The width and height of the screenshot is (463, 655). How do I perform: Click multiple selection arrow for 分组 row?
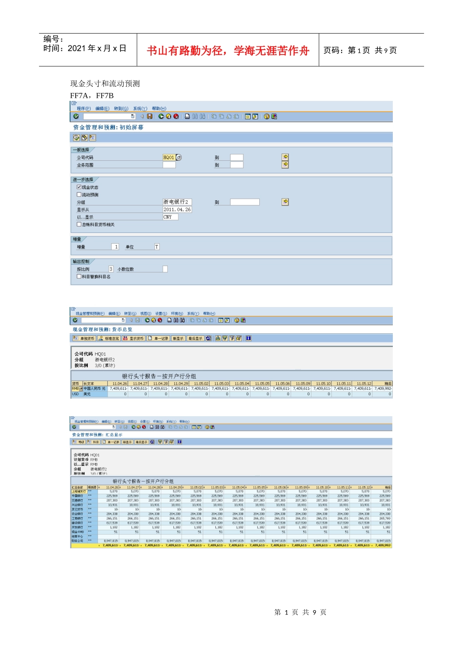[x=285, y=202]
